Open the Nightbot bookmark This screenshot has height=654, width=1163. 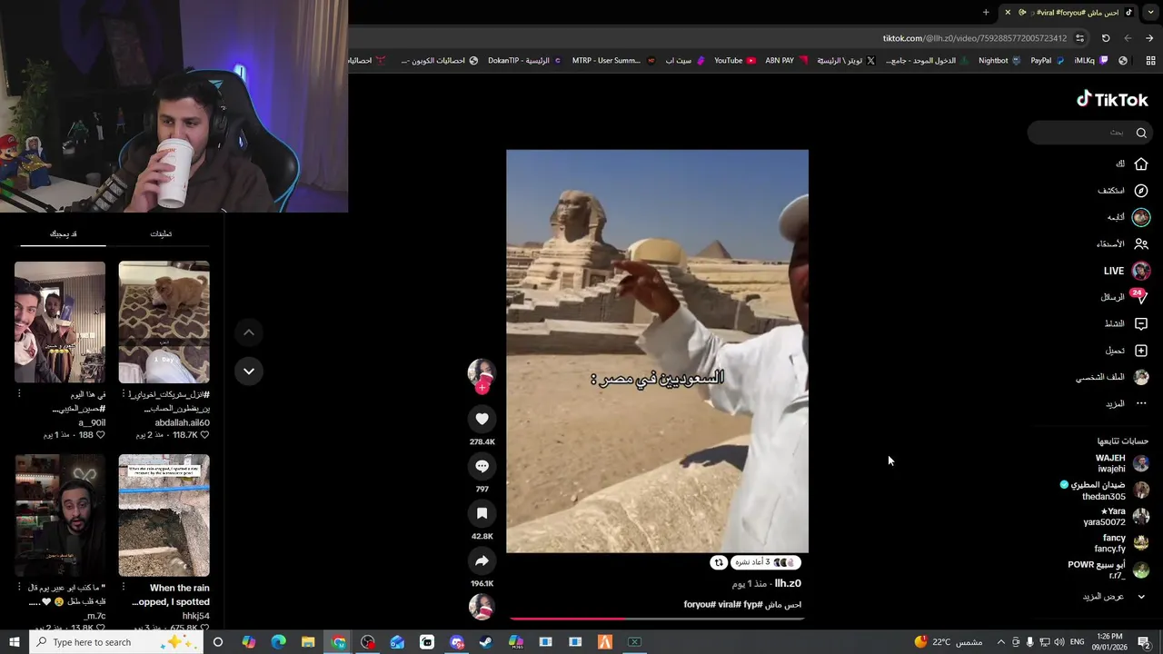point(999,61)
